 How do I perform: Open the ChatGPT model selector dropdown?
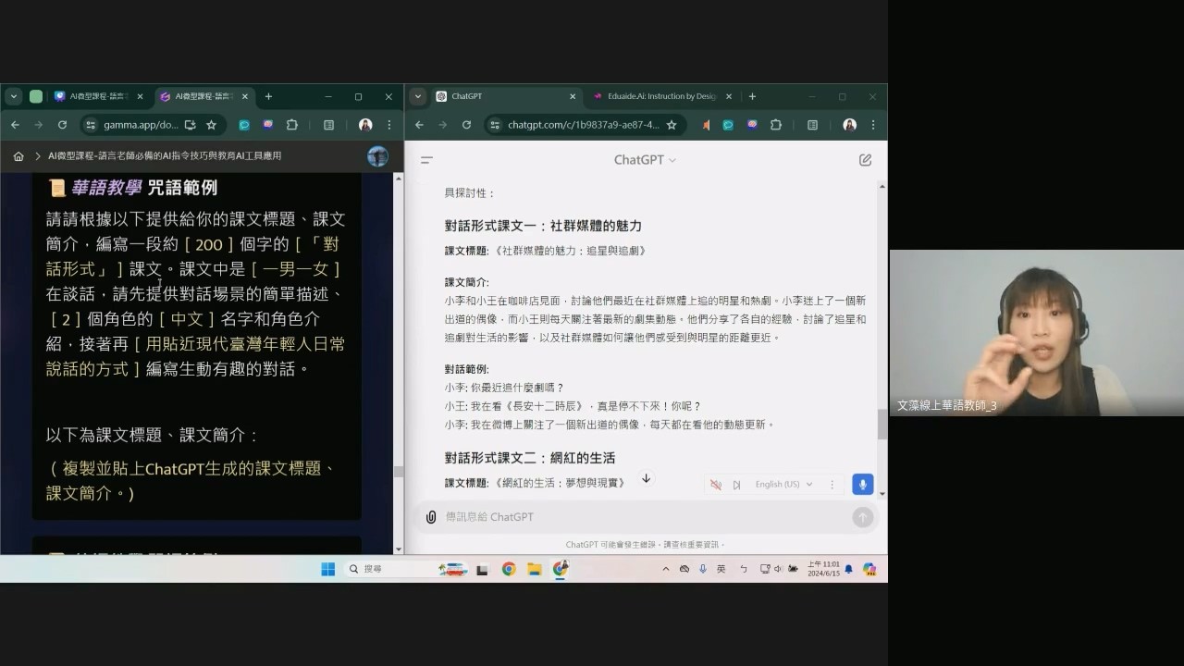coord(645,160)
